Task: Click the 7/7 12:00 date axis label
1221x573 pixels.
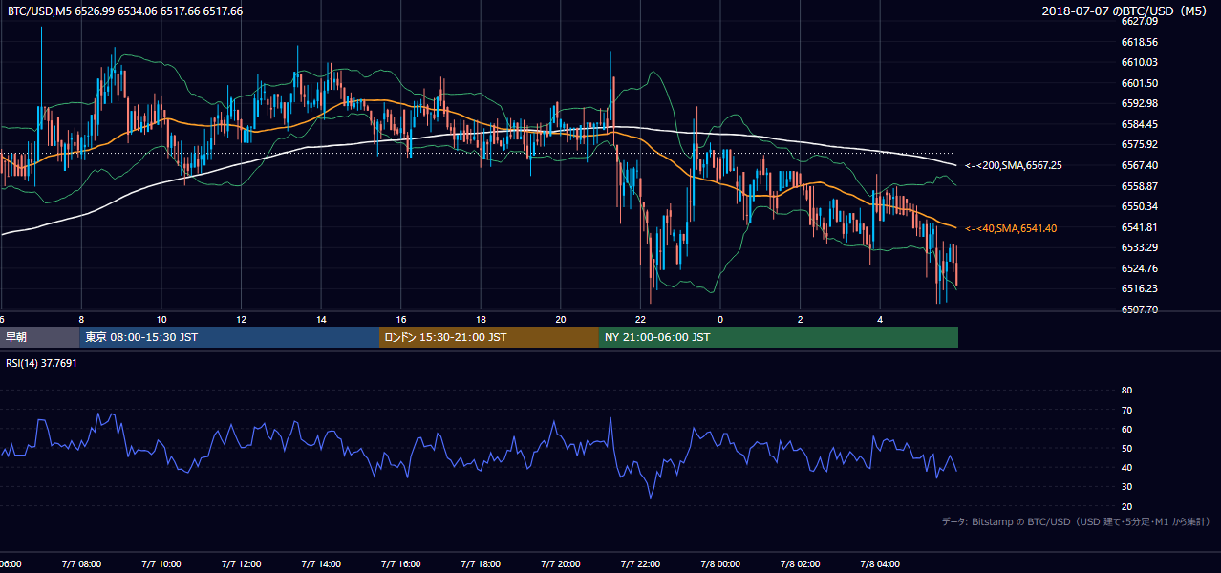Action: [242, 564]
